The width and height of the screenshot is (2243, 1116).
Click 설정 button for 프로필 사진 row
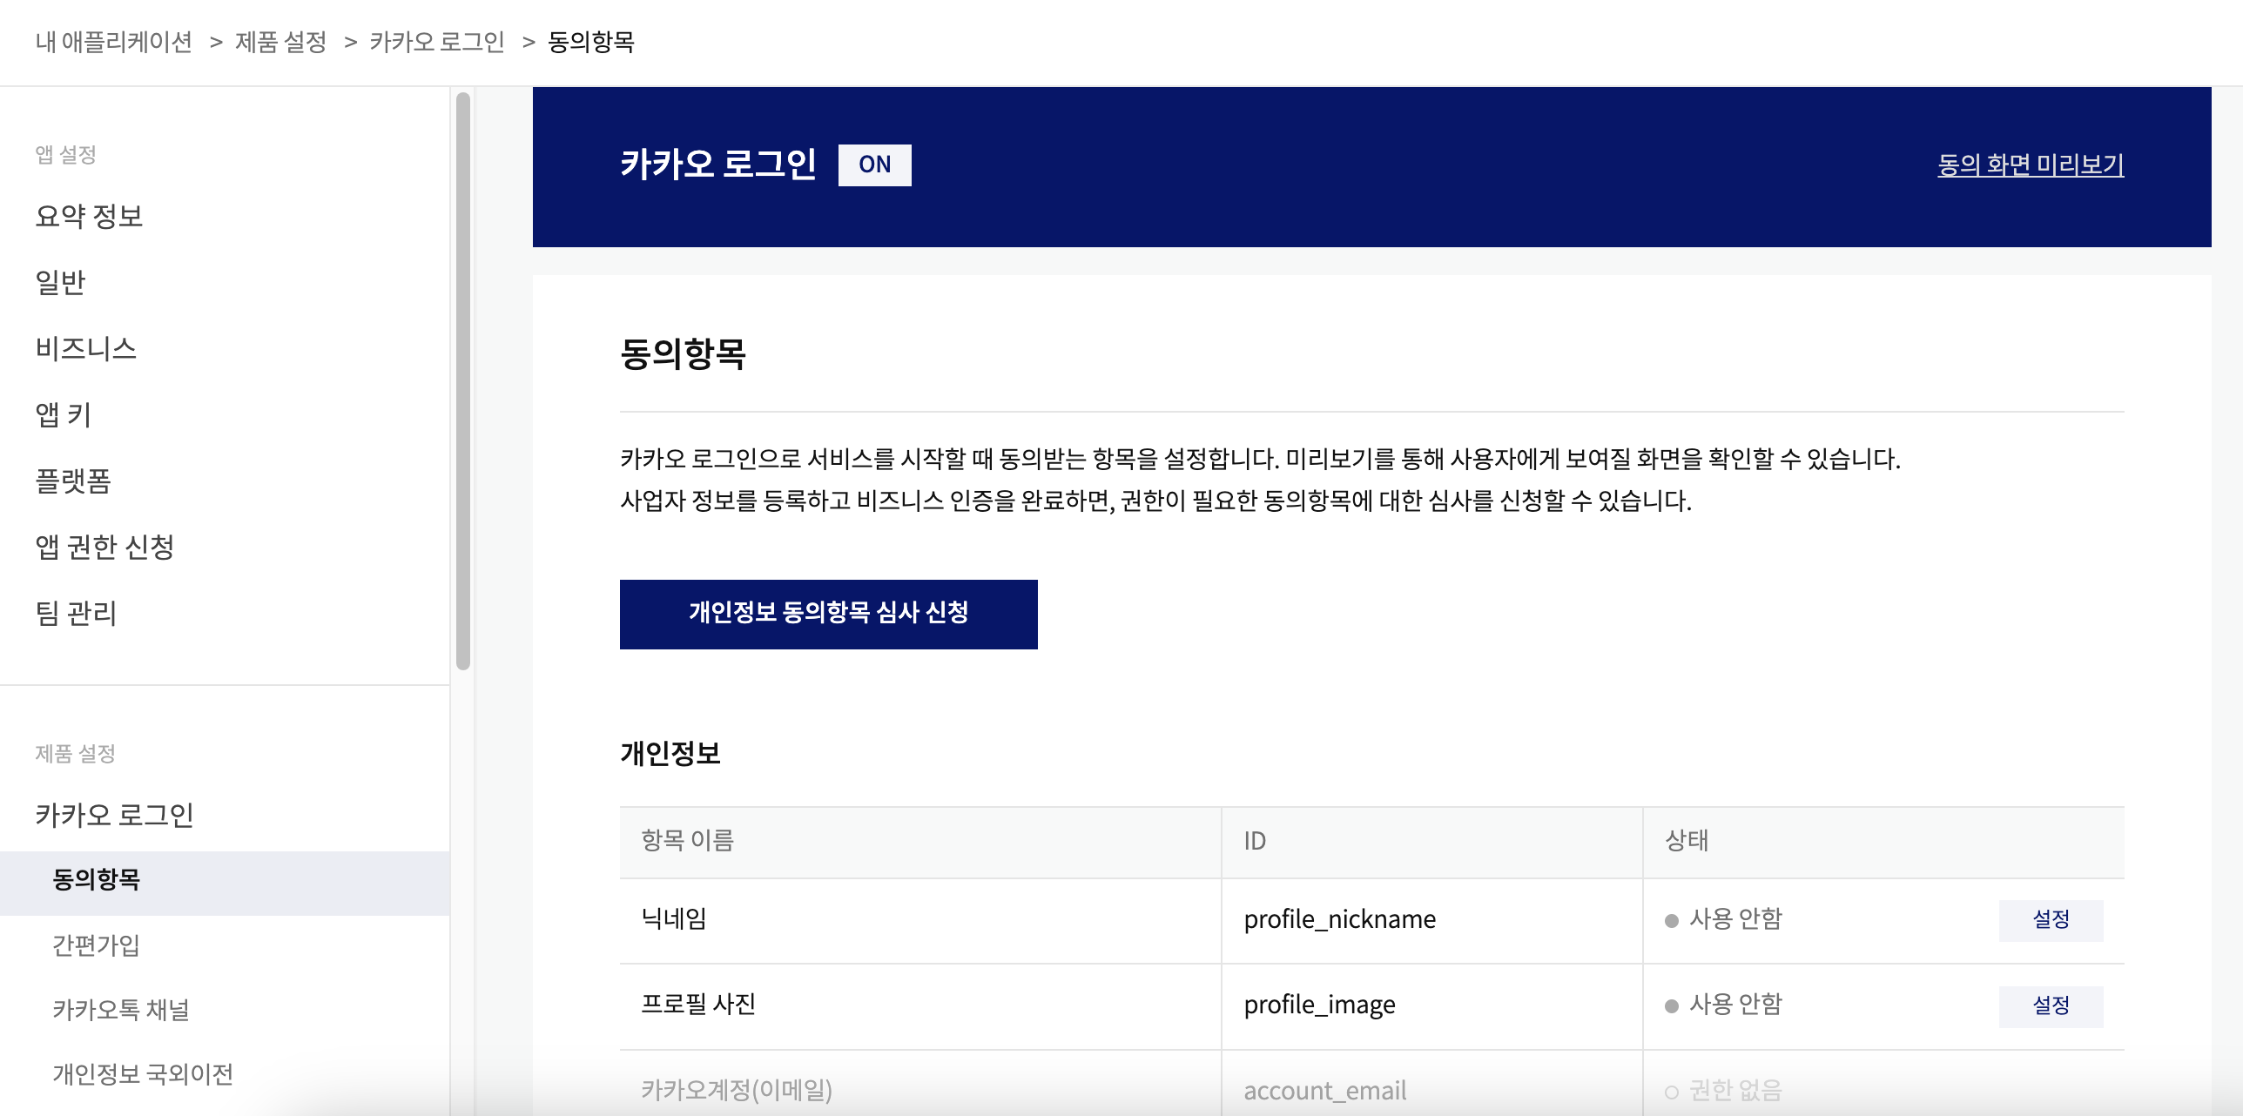pos(2050,1005)
